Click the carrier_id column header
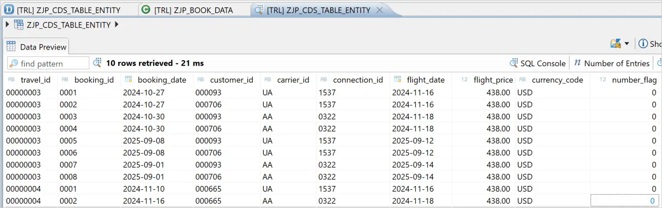The image size is (662, 208). click(288, 79)
